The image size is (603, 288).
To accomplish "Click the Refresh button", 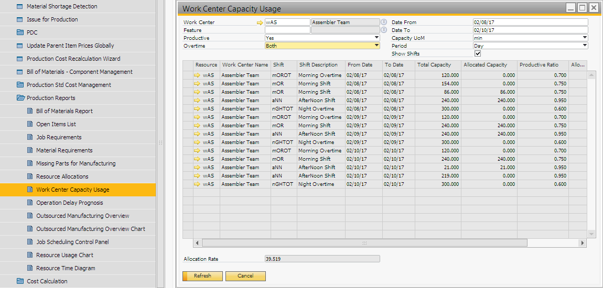I will click(x=202, y=276).
